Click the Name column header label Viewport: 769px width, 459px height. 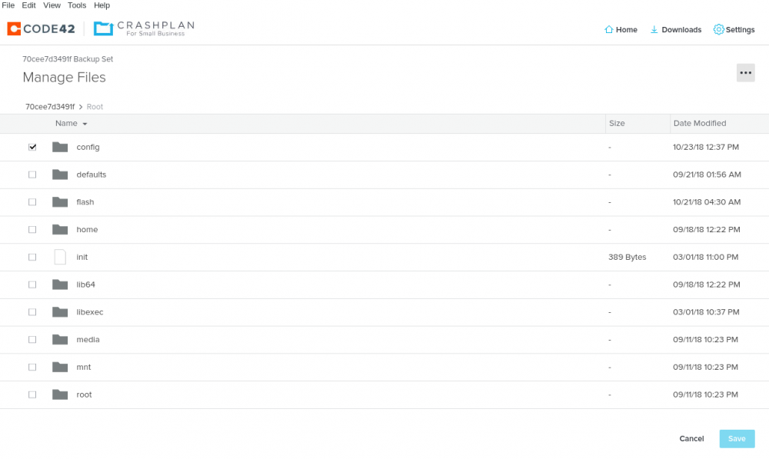pyautogui.click(x=66, y=124)
